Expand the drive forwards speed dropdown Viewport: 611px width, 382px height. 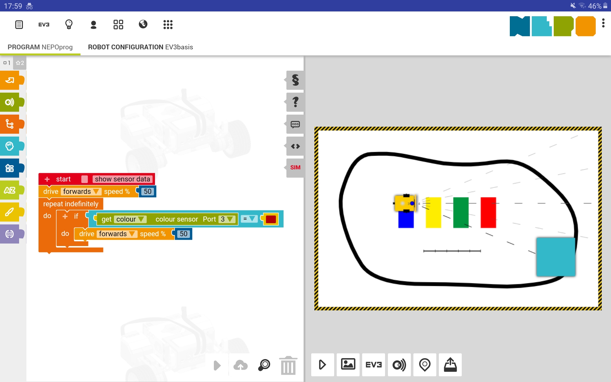(96, 191)
